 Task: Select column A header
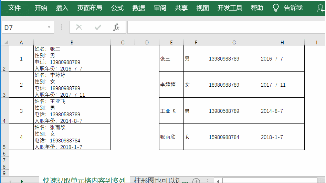pyautogui.click(x=21, y=43)
